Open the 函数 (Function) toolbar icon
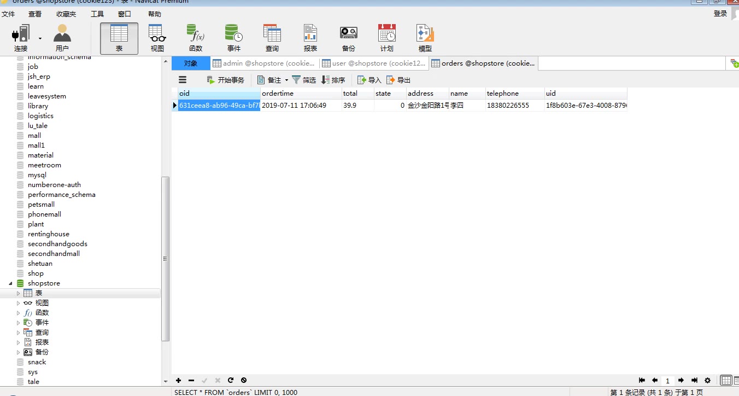Image resolution: width=739 pixels, height=396 pixels. click(x=196, y=38)
